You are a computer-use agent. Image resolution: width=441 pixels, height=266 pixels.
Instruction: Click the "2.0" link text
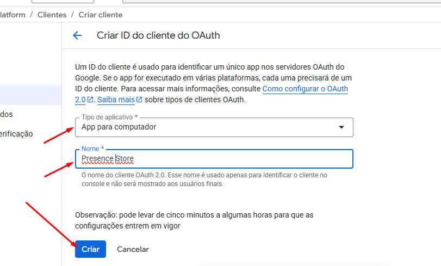[80, 100]
